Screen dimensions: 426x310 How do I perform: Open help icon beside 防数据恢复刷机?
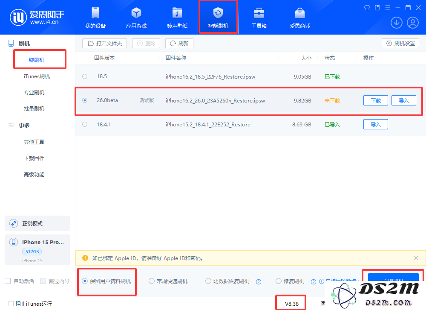259,282
